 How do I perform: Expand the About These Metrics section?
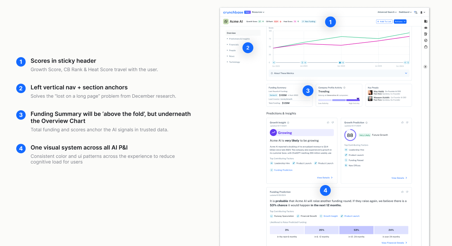[x=339, y=73]
